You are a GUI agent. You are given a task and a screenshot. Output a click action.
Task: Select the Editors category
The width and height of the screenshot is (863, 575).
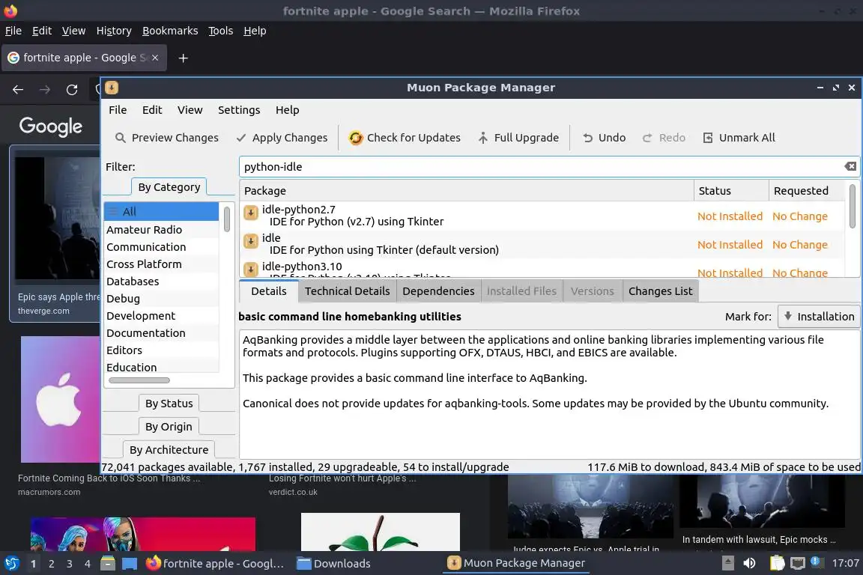tap(162, 350)
